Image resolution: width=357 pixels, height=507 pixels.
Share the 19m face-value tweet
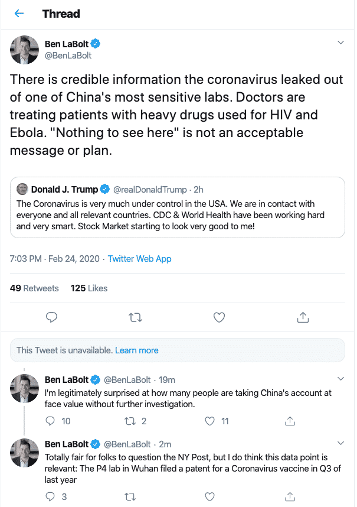pos(290,421)
